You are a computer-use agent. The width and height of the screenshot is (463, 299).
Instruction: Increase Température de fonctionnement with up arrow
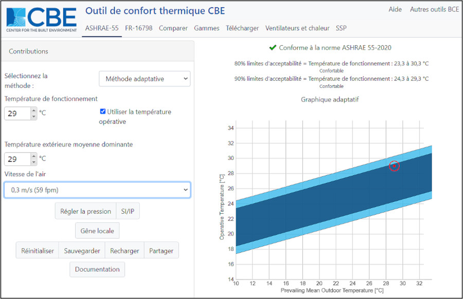click(33, 110)
